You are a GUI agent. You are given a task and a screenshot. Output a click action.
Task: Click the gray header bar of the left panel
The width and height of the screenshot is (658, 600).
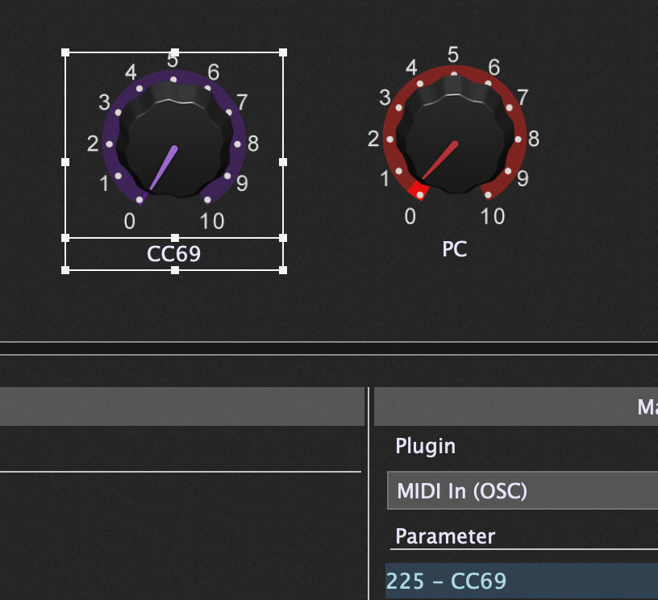pos(181,406)
